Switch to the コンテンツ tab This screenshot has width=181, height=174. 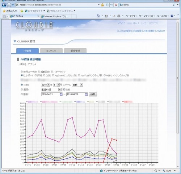51,51
